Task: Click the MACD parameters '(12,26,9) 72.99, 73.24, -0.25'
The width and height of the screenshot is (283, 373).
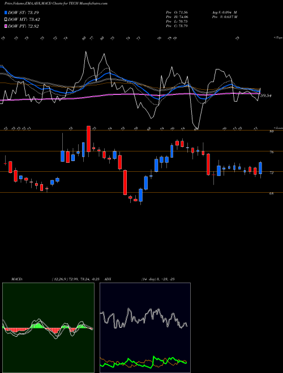Action: coord(75,279)
